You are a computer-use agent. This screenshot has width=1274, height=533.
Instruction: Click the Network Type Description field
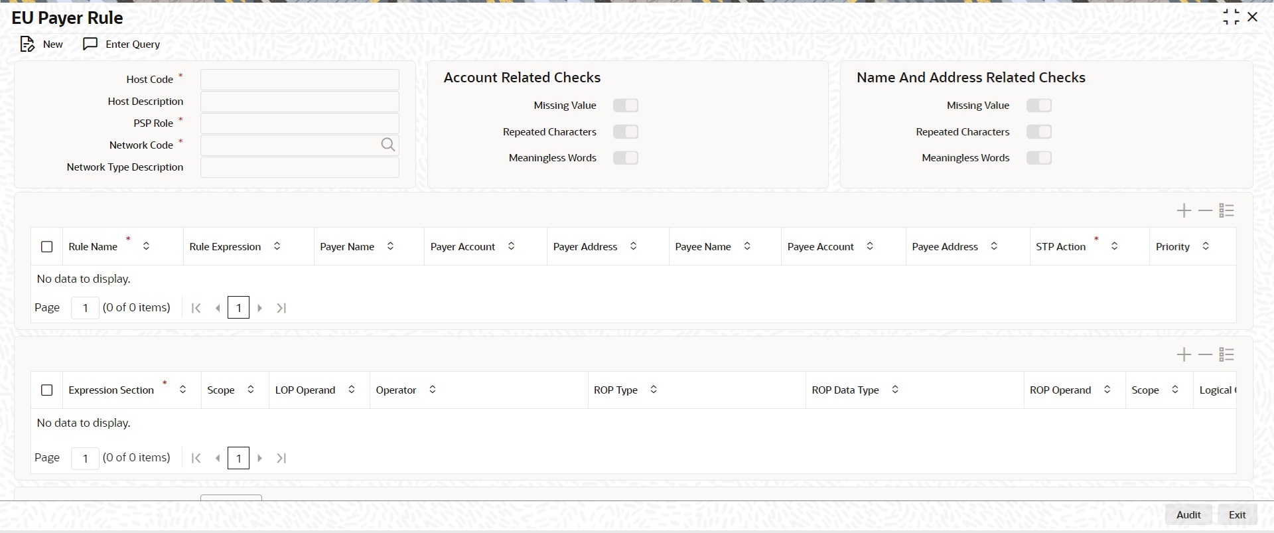point(300,167)
